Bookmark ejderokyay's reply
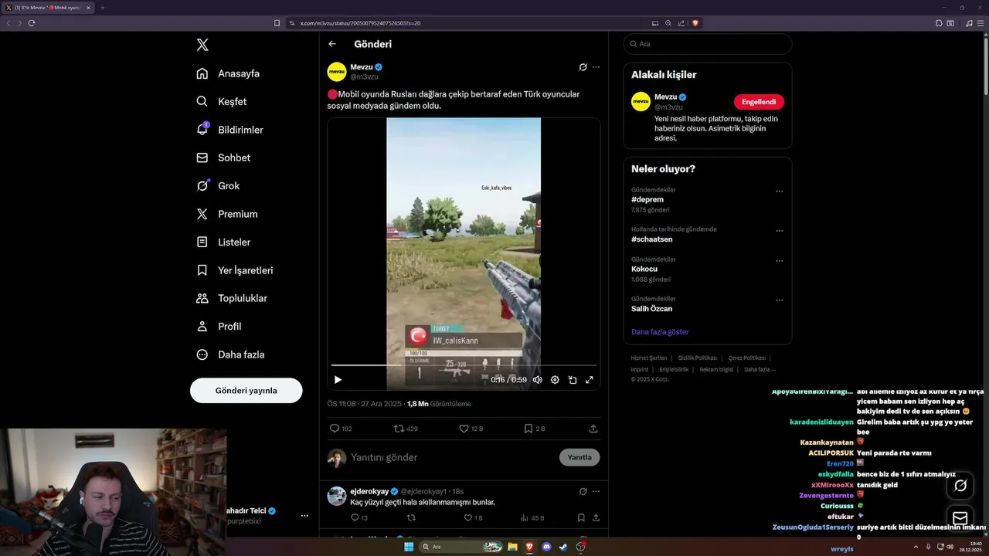This screenshot has width=989, height=556. pyautogui.click(x=581, y=518)
